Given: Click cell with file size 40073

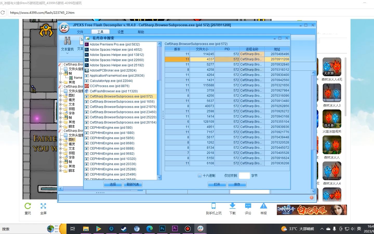Looking at the screenshot, I should click(x=202, y=106).
